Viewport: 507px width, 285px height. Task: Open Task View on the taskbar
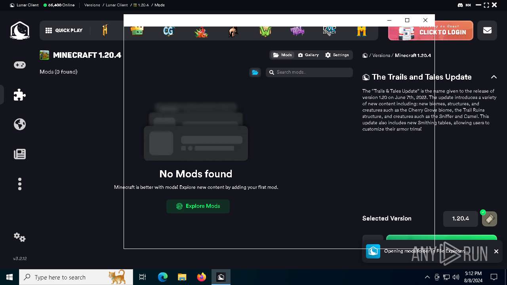tap(143, 277)
